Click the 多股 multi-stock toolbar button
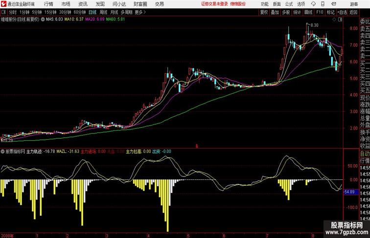This screenshot has height=238, width=370. click(x=286, y=12)
